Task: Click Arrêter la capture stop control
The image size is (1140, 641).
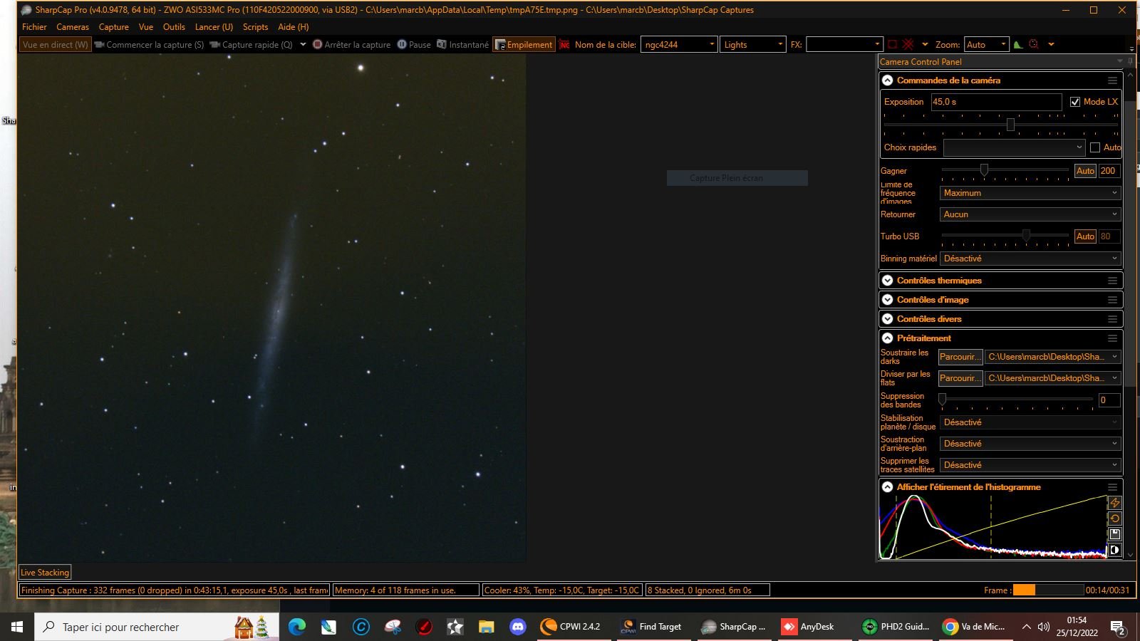Action: pos(352,44)
